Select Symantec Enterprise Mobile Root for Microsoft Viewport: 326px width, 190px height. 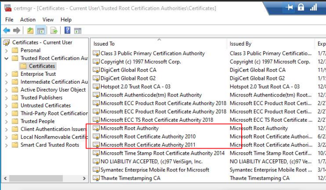click(155, 170)
